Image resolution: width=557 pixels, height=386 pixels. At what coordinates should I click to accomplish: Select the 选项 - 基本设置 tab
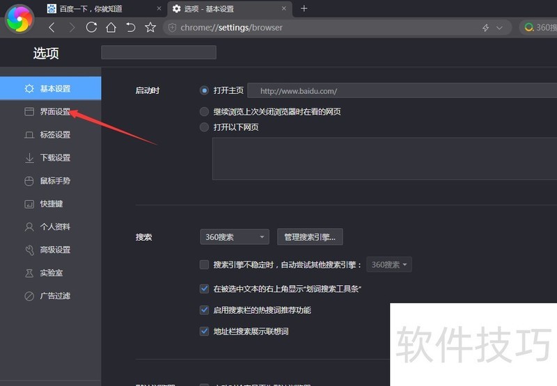230,9
